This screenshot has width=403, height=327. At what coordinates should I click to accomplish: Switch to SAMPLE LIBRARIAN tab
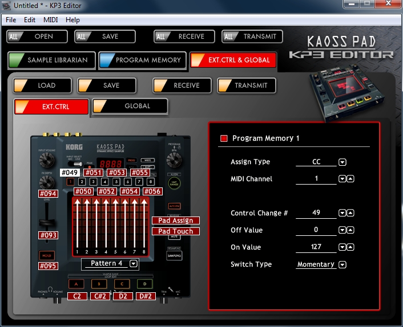[52, 60]
